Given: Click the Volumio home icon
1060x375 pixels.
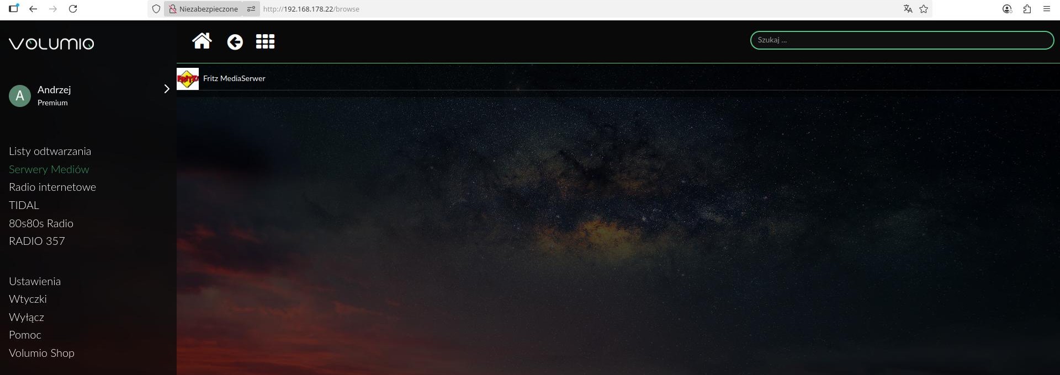Looking at the screenshot, I should [202, 41].
